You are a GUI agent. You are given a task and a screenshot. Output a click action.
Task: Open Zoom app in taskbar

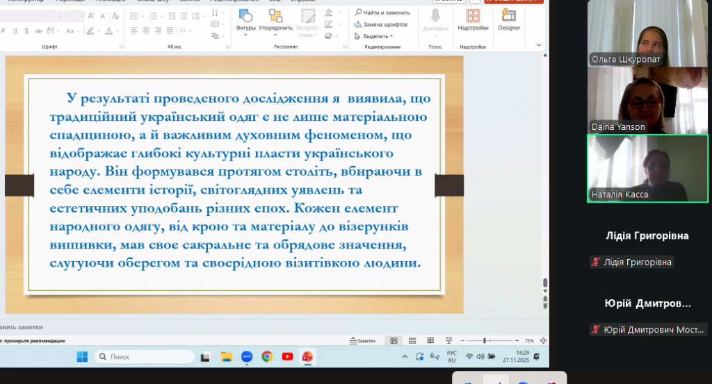[246, 356]
